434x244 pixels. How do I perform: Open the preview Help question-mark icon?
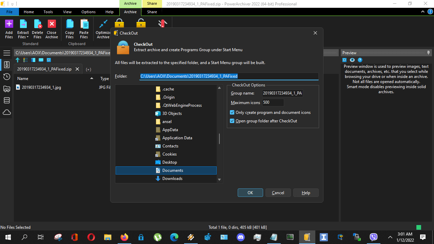[360, 60]
